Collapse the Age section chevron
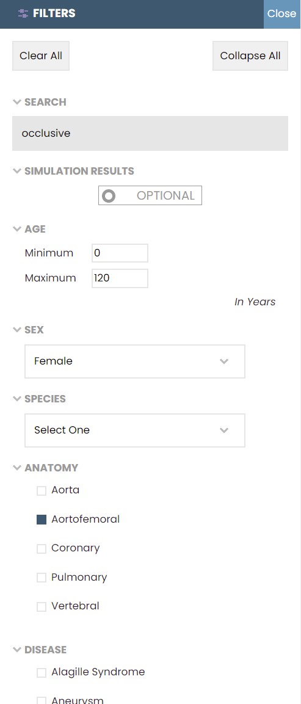 (17, 229)
